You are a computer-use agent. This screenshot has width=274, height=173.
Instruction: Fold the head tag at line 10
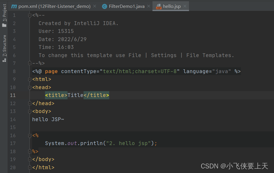tap(30, 87)
